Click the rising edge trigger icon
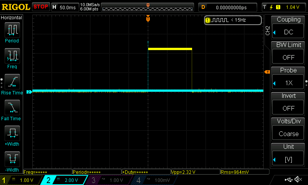The height and width of the screenshot is (185, 308). 271,7
